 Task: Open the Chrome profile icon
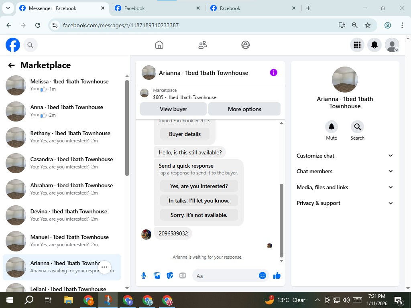388,25
